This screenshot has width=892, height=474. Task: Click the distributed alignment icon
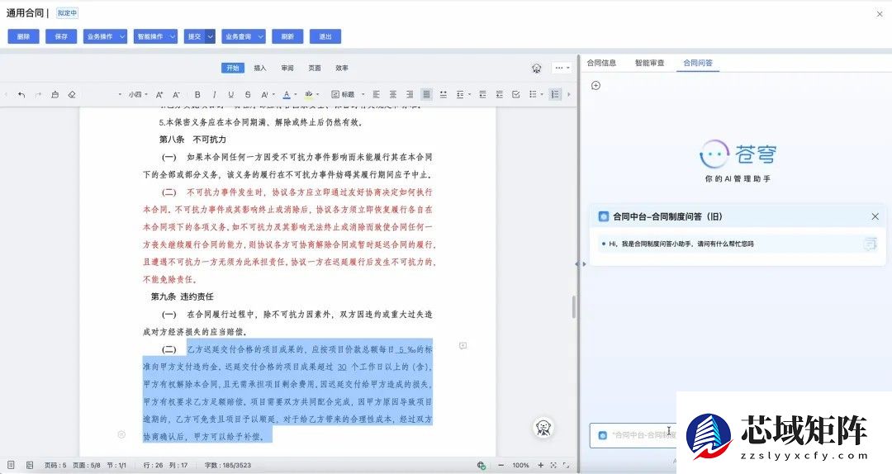pos(444,94)
